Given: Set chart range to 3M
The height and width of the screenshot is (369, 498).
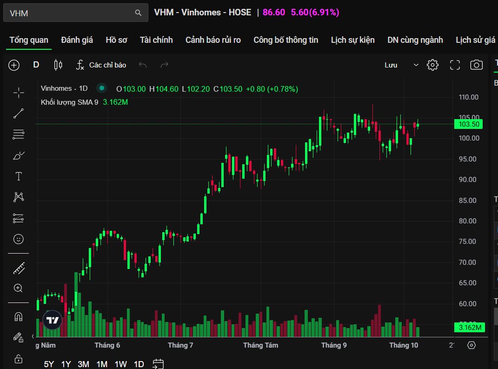Looking at the screenshot, I should pyautogui.click(x=83, y=364).
